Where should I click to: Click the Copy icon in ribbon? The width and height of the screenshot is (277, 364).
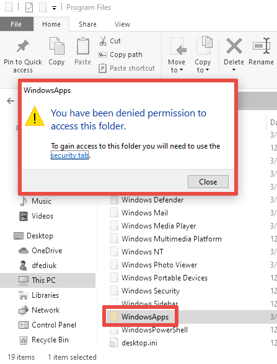(56, 46)
